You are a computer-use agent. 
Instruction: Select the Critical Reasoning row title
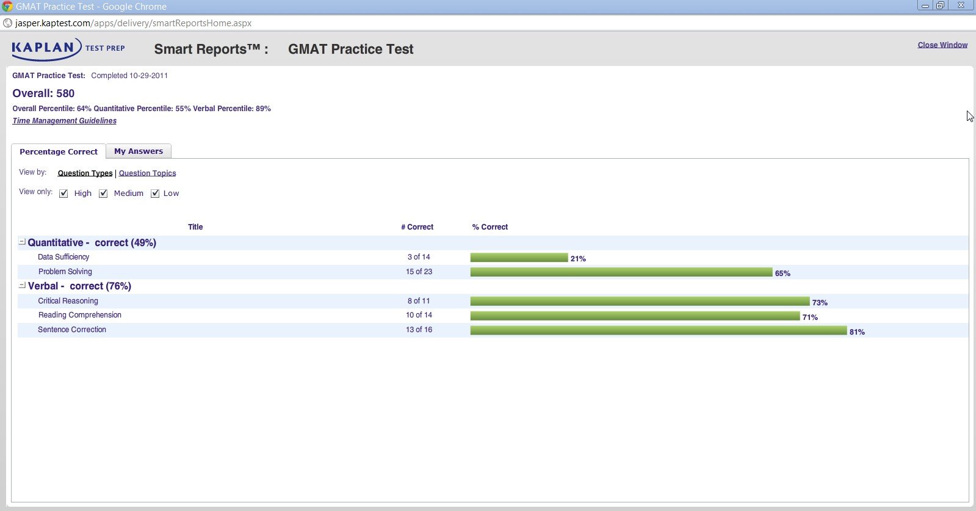pyautogui.click(x=68, y=301)
